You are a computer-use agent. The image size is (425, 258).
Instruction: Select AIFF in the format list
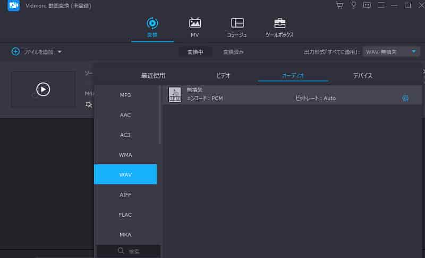click(x=125, y=194)
